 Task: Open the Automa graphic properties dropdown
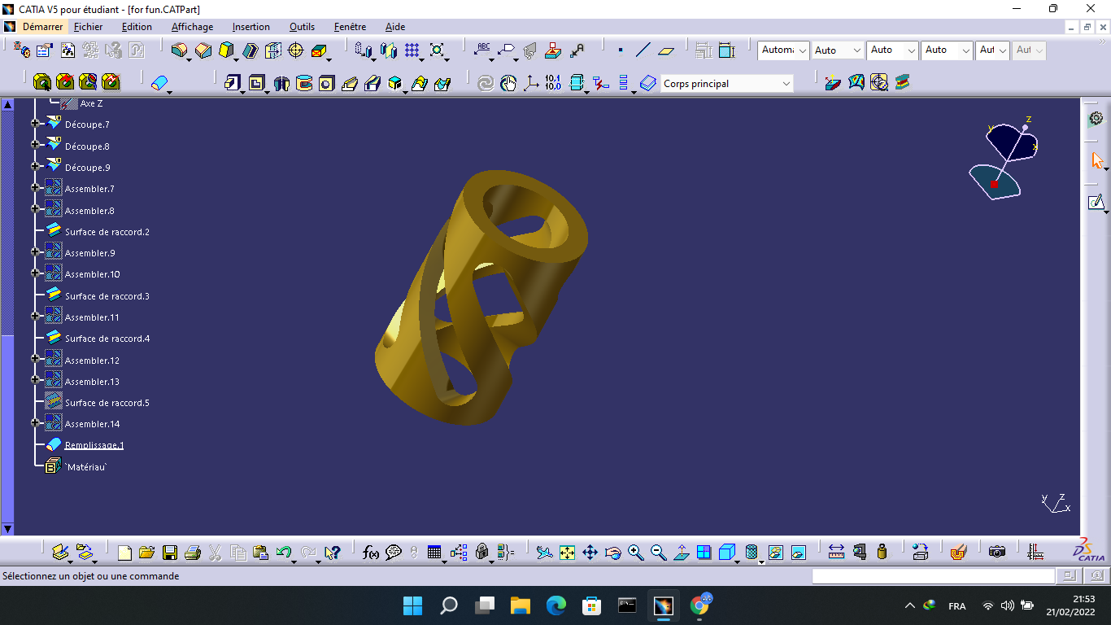point(802,50)
